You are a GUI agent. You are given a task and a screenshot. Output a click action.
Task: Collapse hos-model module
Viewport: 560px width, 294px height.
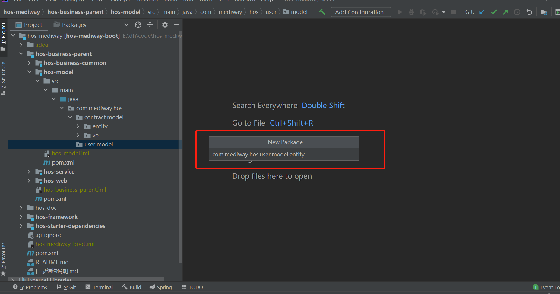[x=29, y=72]
